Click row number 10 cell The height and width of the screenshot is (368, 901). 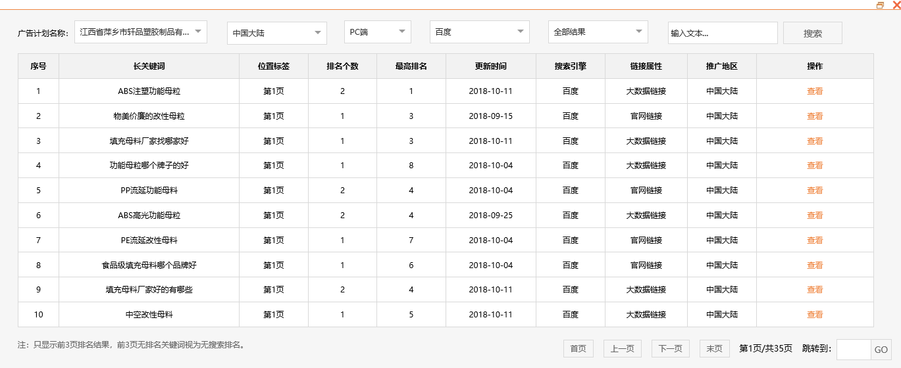38,315
